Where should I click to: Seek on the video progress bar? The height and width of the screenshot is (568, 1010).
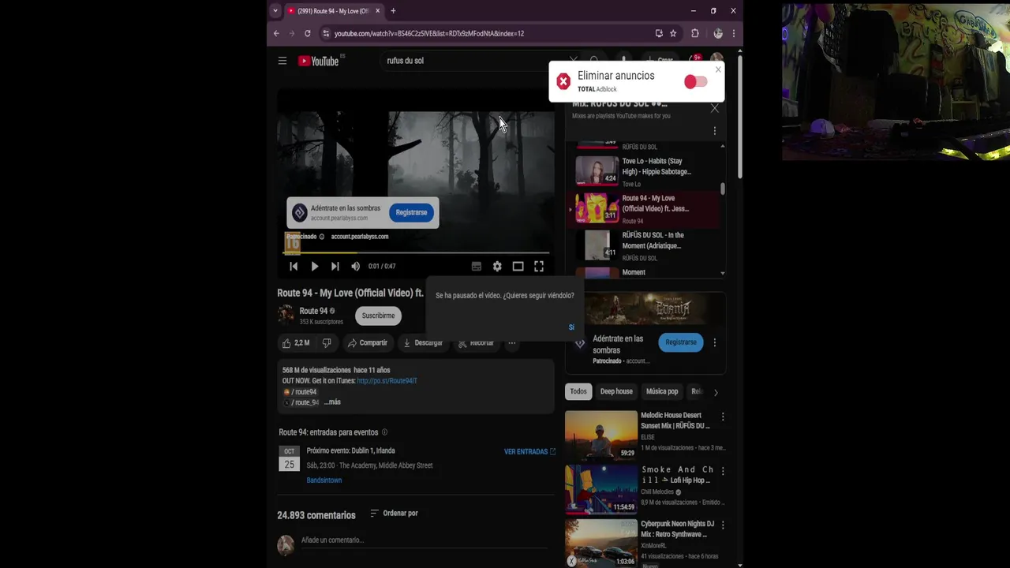coord(416,253)
